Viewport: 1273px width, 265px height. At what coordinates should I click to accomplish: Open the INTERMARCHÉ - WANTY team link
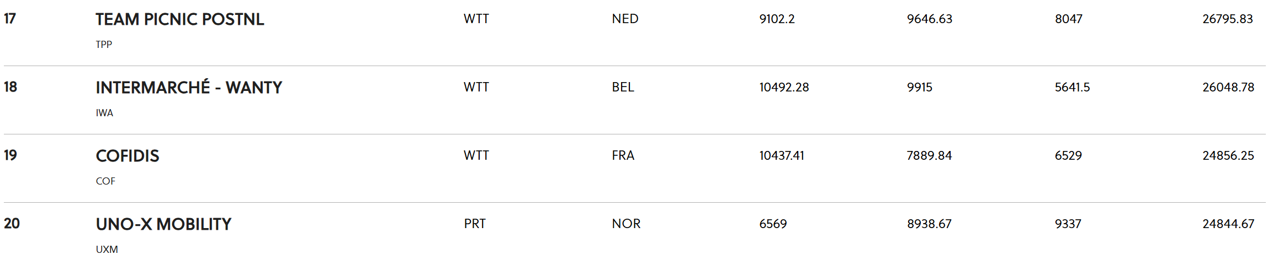click(x=189, y=88)
